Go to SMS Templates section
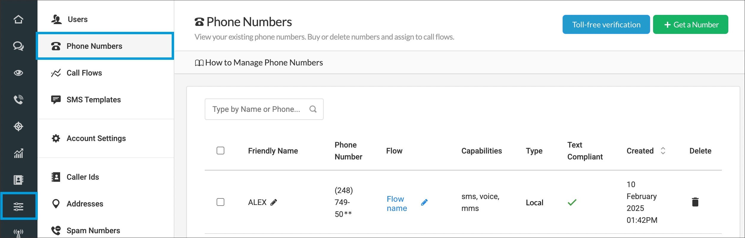The height and width of the screenshot is (238, 745). 93,100
